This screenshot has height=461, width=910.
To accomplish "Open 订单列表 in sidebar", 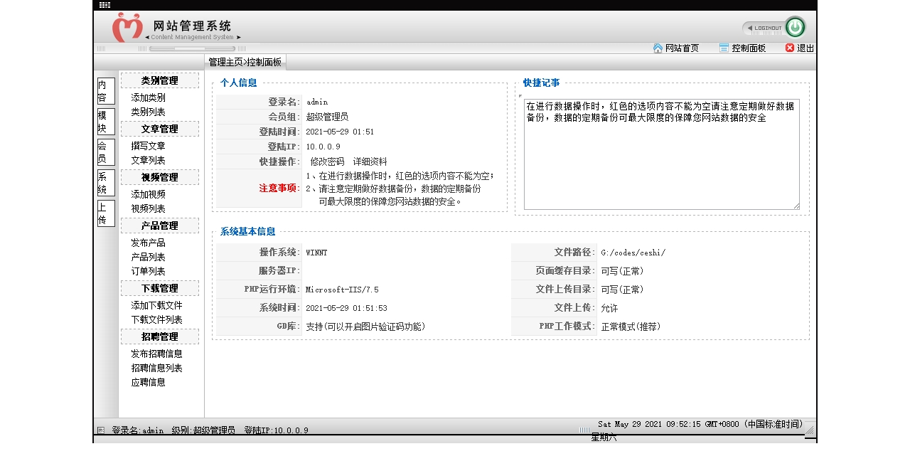I will [148, 272].
